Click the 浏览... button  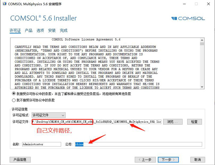(x=173, y=122)
